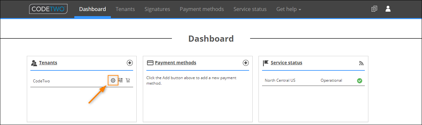
Task: Expand the Get help dropdown menu
Action: 289,9
